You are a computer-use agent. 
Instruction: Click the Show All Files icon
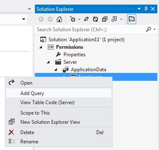point(114,19)
